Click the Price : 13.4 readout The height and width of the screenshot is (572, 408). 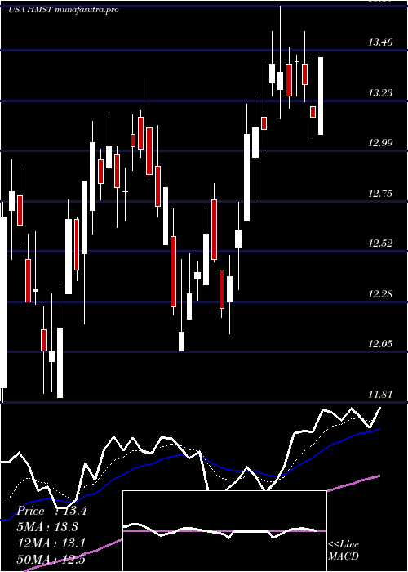click(52, 511)
